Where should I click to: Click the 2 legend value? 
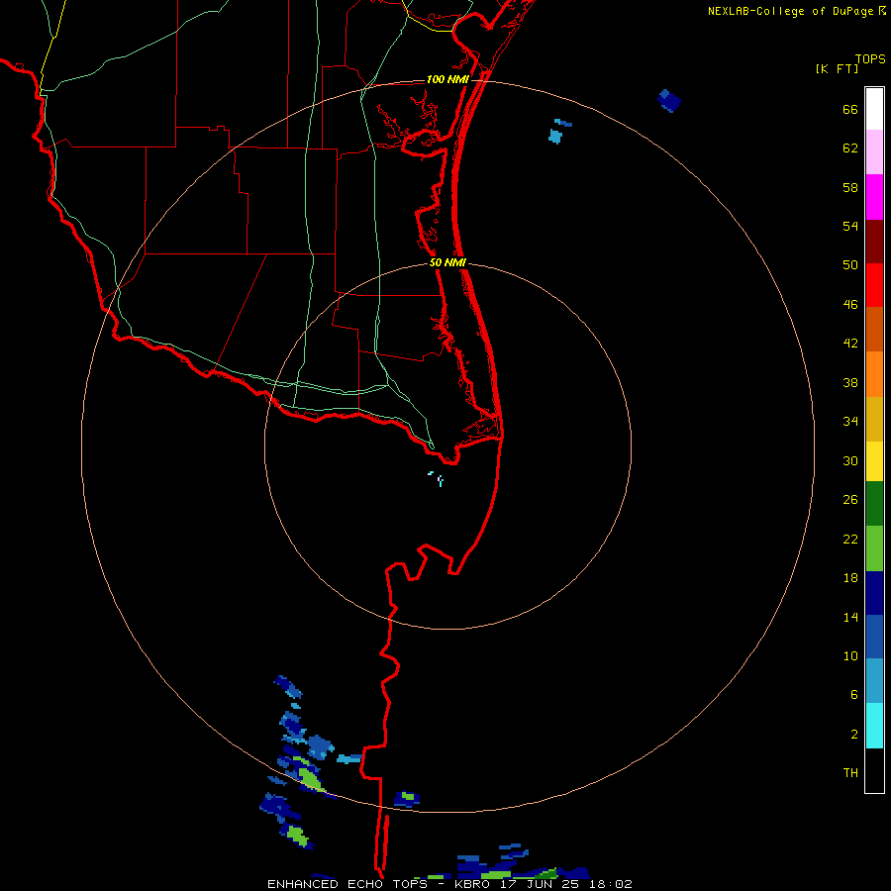pos(854,735)
